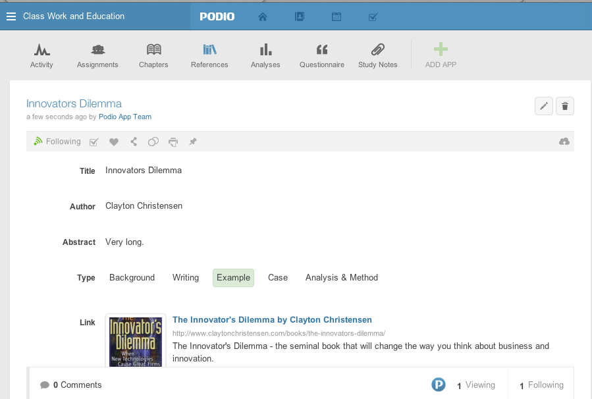Open the contacts icon in header
Screen dimensions: 592x399
(300, 16)
